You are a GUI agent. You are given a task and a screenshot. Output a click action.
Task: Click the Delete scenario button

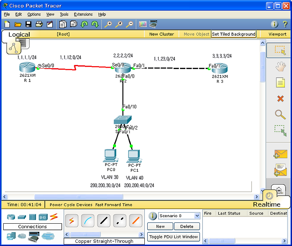click(x=187, y=227)
